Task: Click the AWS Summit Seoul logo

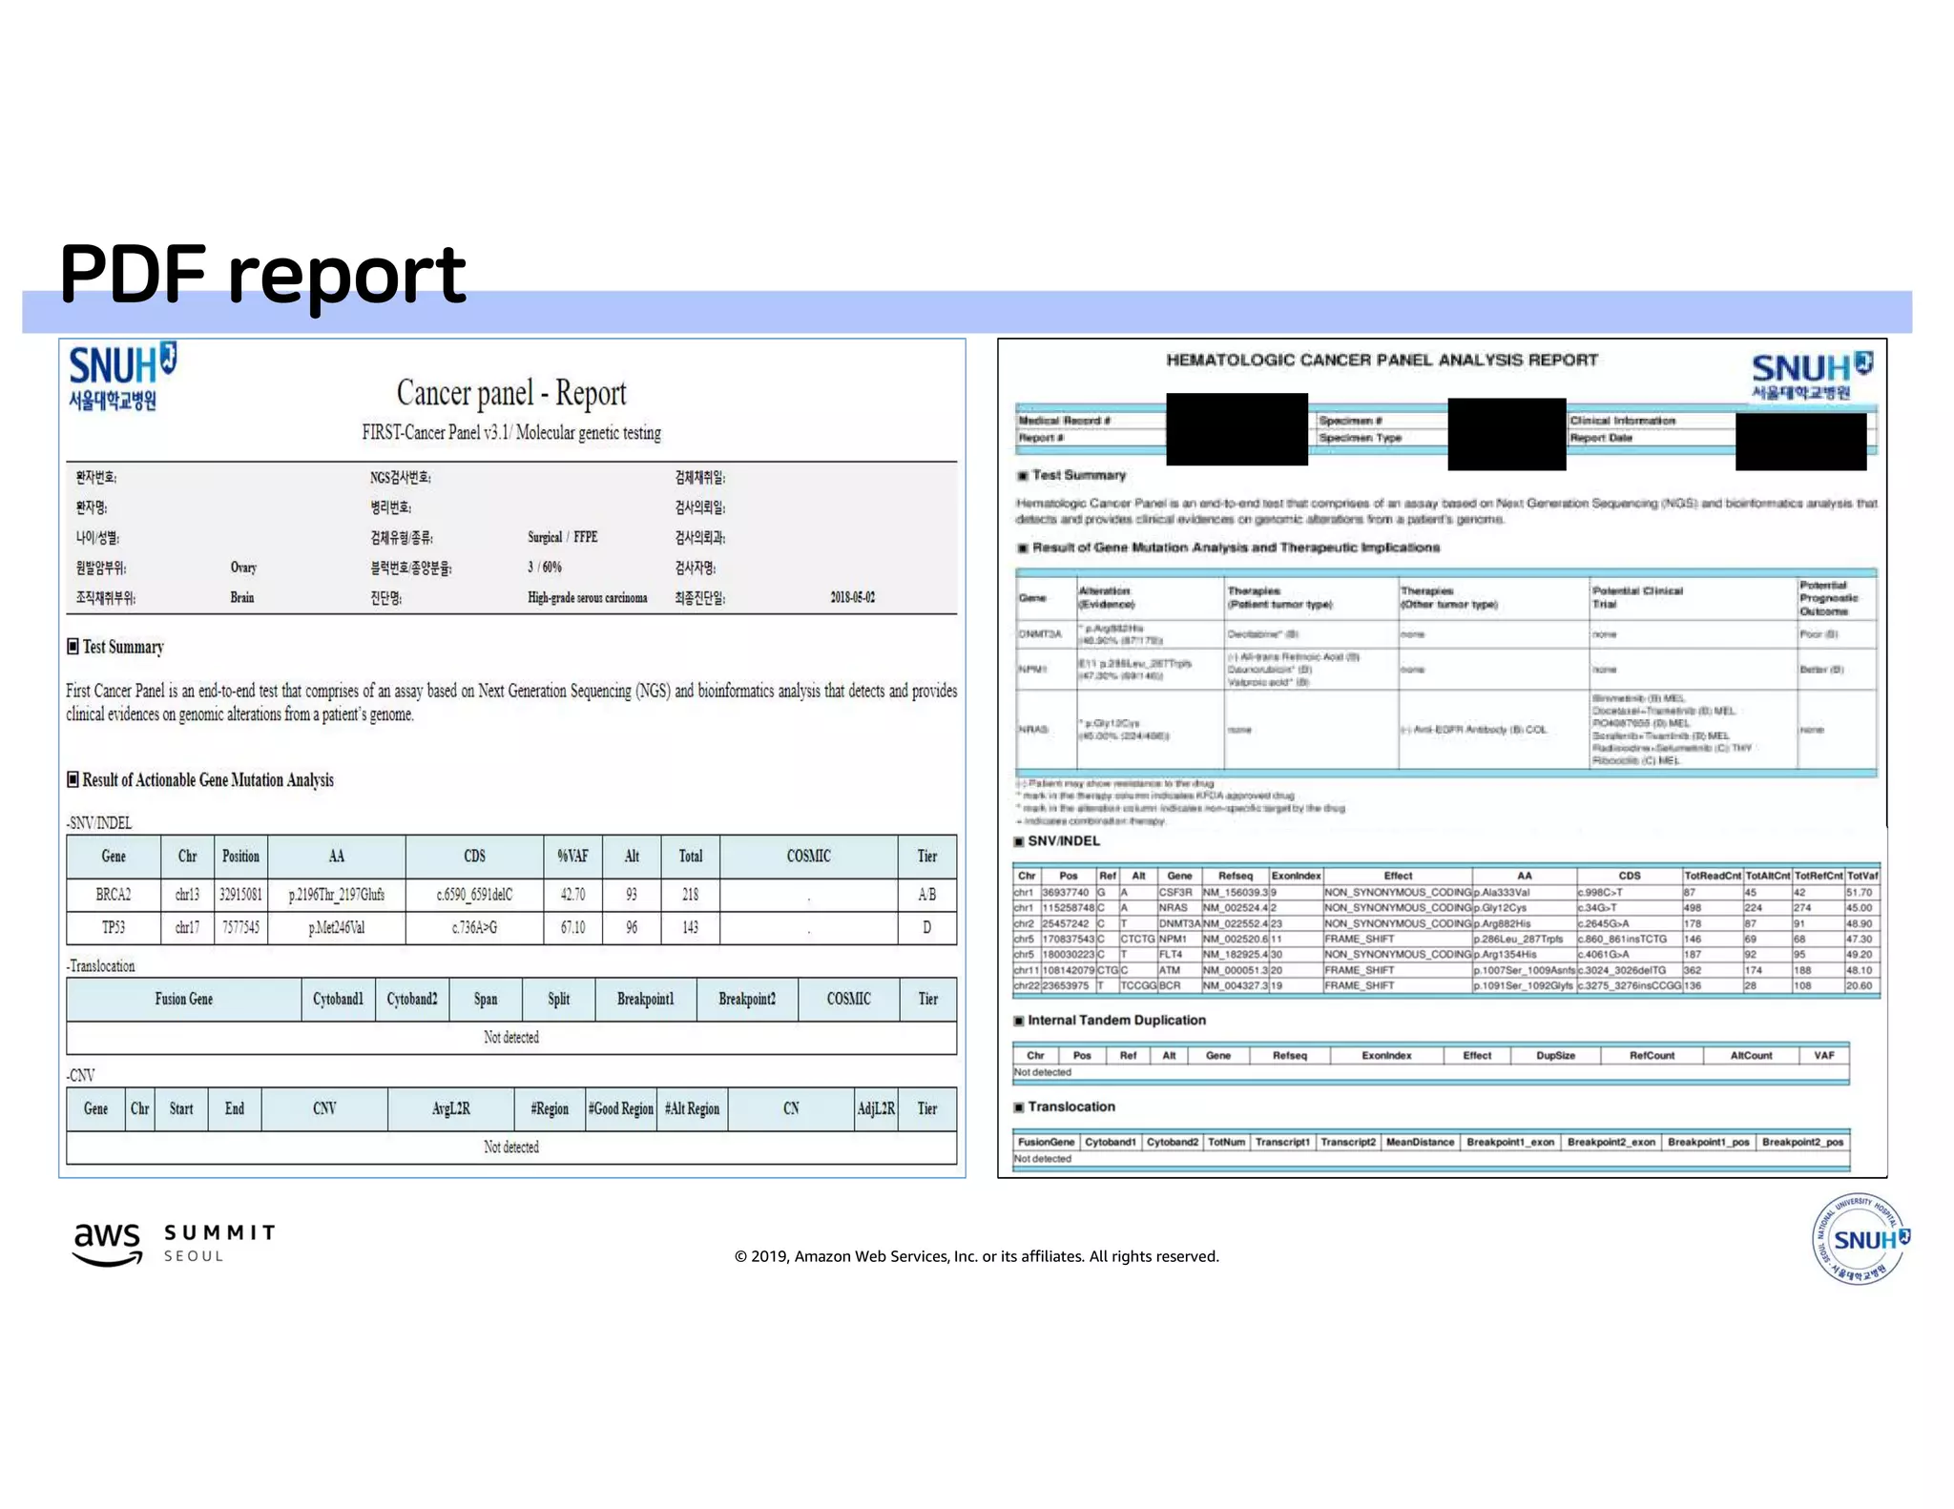Action: tap(175, 1243)
